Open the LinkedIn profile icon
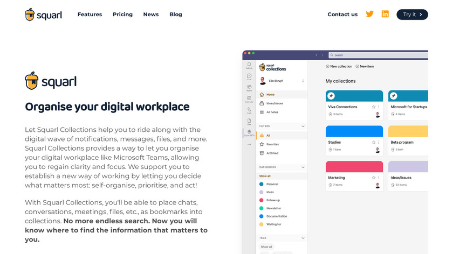The height and width of the screenshot is (254, 453). (x=385, y=14)
